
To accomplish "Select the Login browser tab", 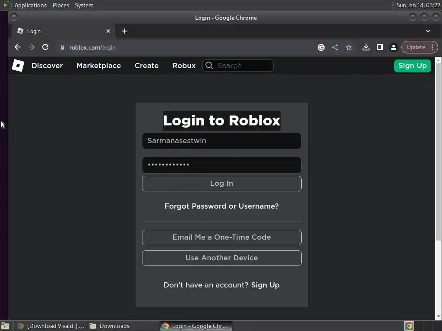I will point(63,31).
